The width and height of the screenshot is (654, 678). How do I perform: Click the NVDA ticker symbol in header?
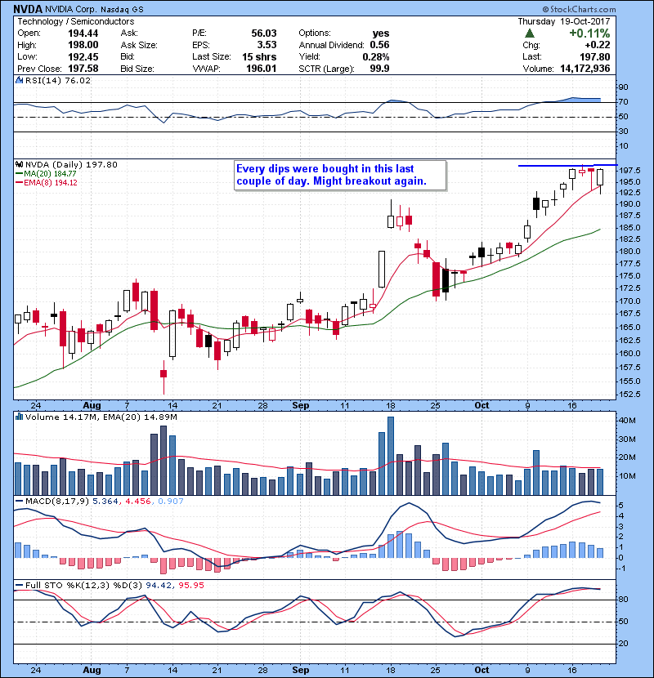28,8
